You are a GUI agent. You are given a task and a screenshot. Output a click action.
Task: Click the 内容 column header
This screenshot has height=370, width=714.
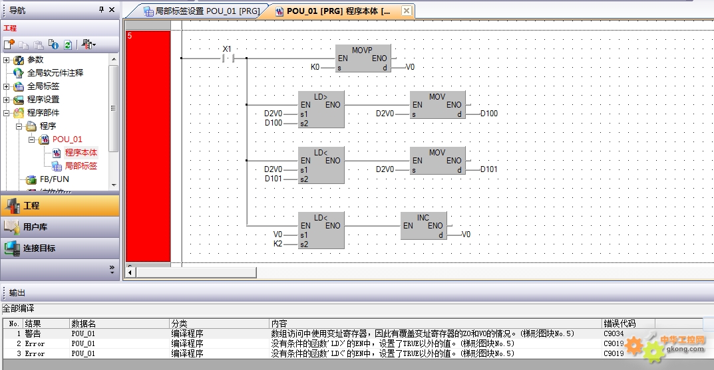click(x=435, y=324)
